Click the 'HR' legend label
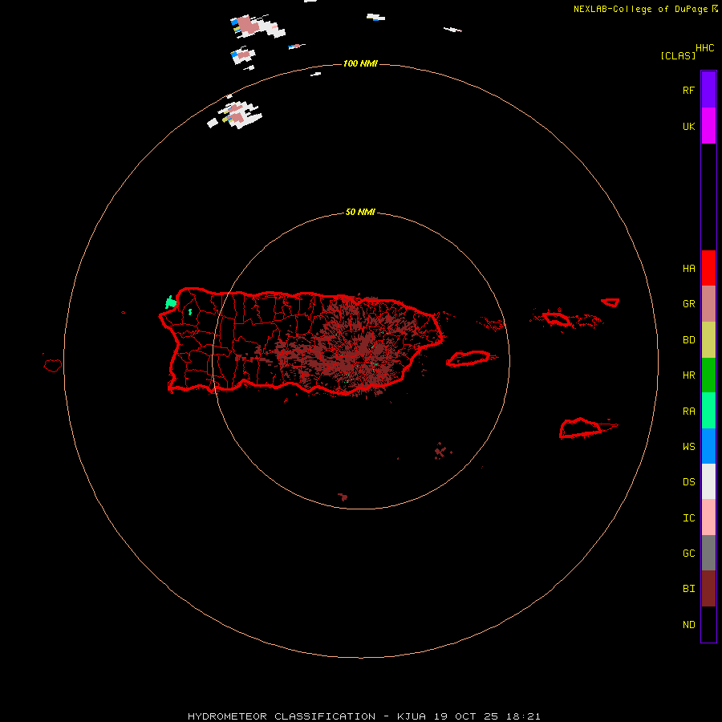722x722 pixels. tap(688, 375)
